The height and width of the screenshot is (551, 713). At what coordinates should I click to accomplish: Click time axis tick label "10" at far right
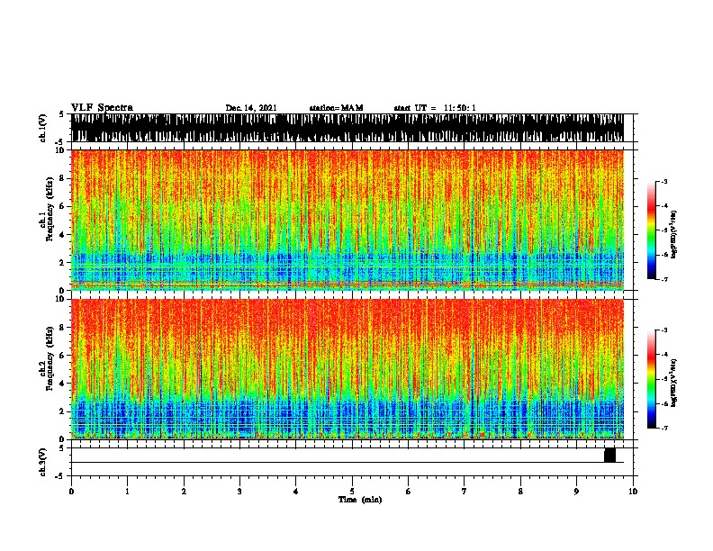(633, 492)
